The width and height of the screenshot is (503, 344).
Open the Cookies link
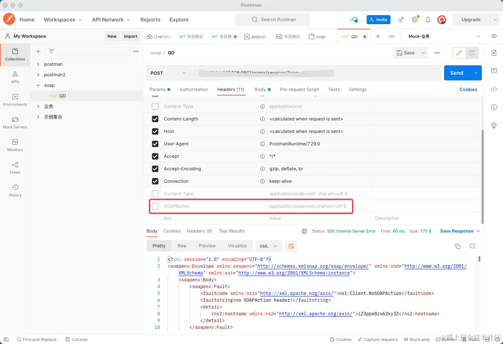coord(468,89)
